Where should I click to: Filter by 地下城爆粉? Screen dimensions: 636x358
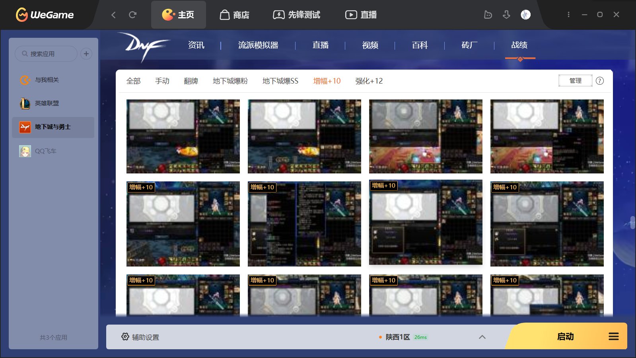click(x=230, y=81)
